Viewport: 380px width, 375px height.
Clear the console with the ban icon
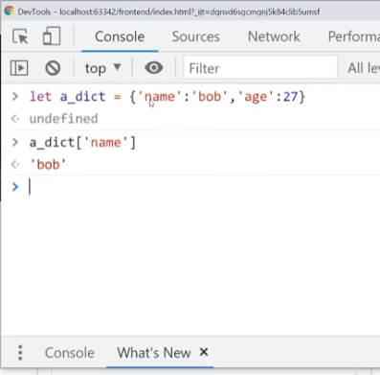coord(53,68)
